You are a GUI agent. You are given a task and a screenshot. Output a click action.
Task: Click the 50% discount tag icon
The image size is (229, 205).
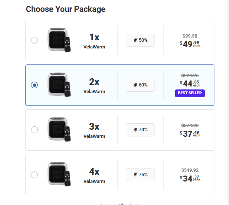click(x=135, y=40)
